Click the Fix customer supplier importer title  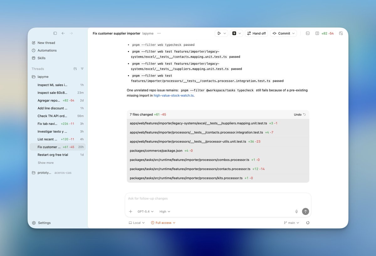click(116, 33)
